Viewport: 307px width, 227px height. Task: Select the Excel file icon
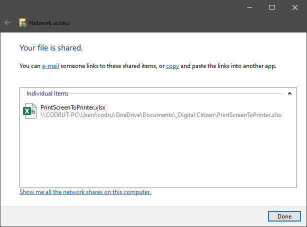(30, 111)
